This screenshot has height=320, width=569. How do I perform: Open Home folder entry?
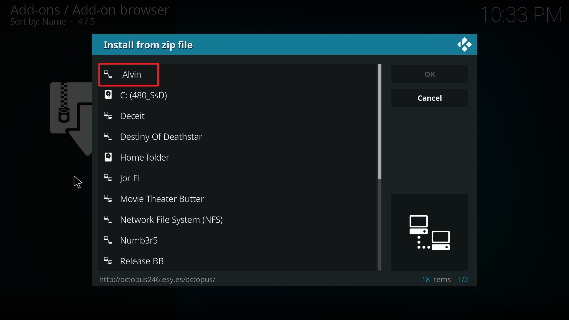tap(237, 158)
